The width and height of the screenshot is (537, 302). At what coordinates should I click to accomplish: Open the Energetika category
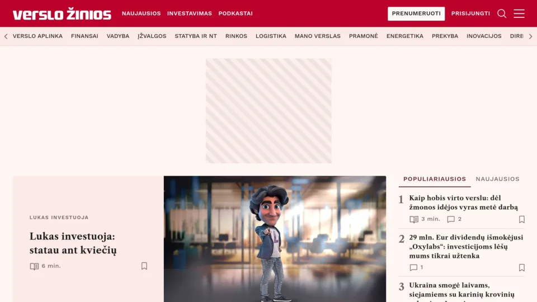pos(405,36)
